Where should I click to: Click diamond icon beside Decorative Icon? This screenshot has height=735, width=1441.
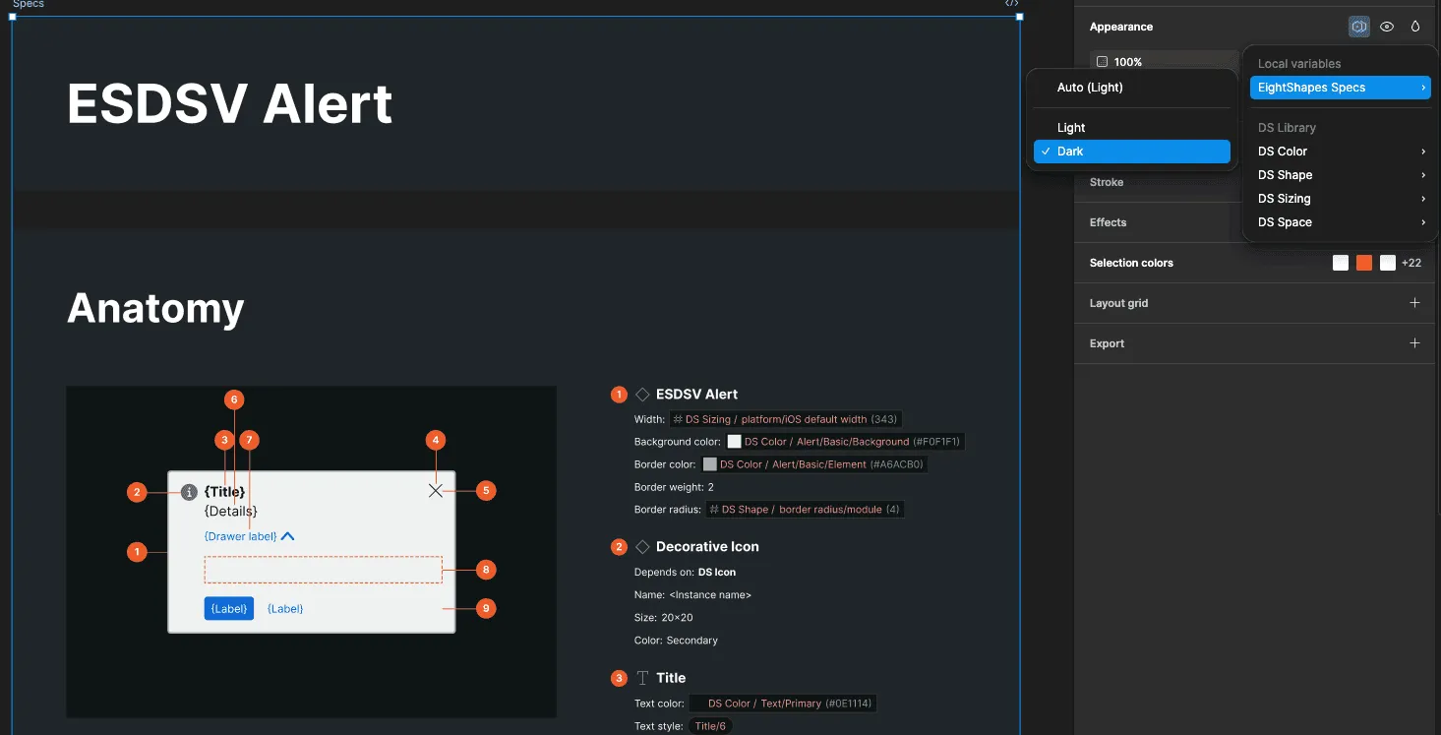642,547
